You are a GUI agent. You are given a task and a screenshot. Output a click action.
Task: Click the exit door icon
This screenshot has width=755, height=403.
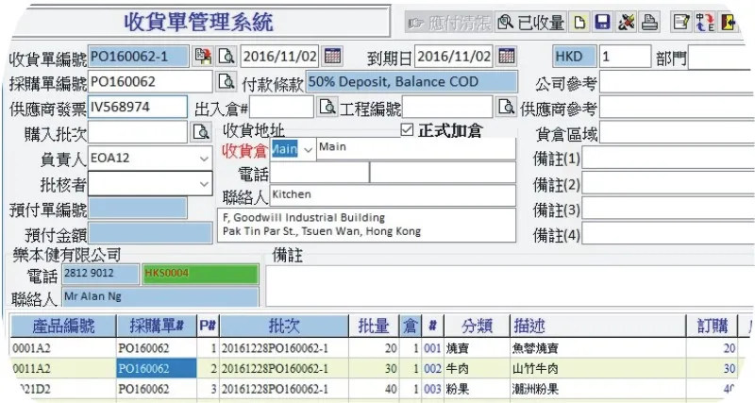click(728, 23)
